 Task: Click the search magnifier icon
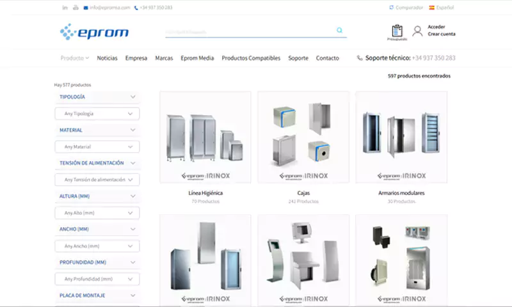(340, 30)
